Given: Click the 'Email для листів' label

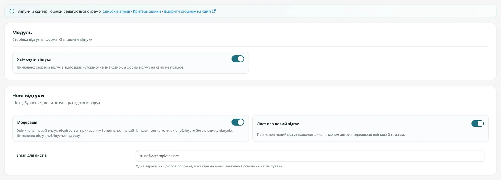Looking at the screenshot, I should [x=32, y=155].
